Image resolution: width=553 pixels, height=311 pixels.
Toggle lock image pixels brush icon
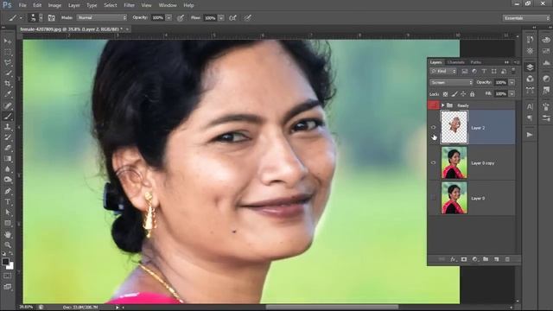click(x=454, y=94)
